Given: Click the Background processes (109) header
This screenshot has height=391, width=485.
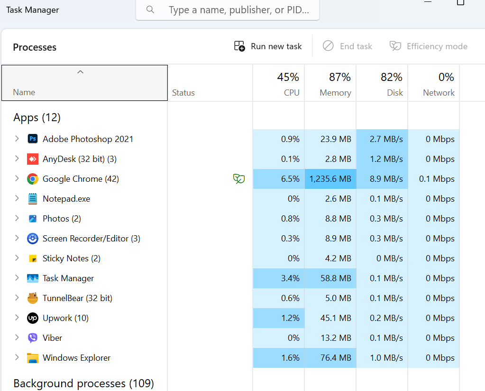Looking at the screenshot, I should 83,383.
